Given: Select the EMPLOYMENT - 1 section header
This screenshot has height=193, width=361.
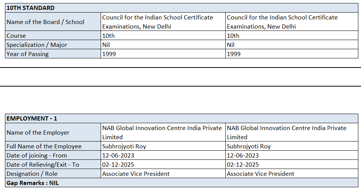Looking at the screenshot, I should [32, 119].
